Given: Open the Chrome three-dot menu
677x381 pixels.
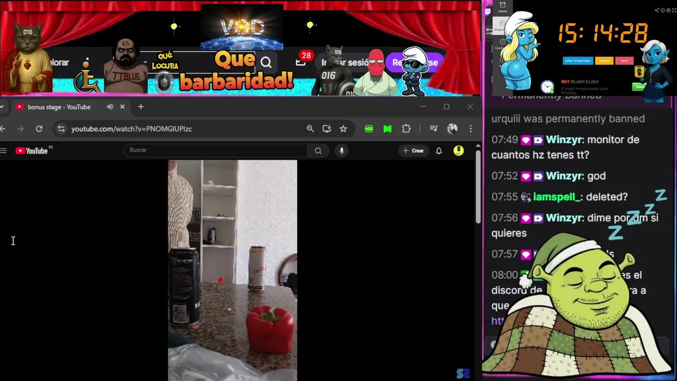Looking at the screenshot, I should (x=471, y=129).
